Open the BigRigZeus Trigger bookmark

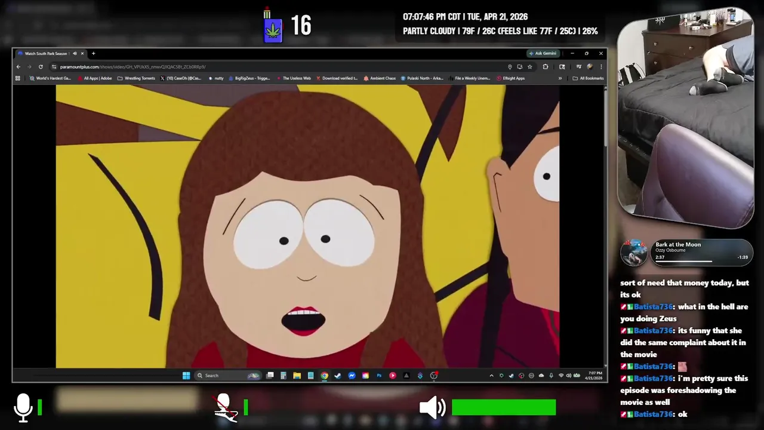[x=249, y=78]
